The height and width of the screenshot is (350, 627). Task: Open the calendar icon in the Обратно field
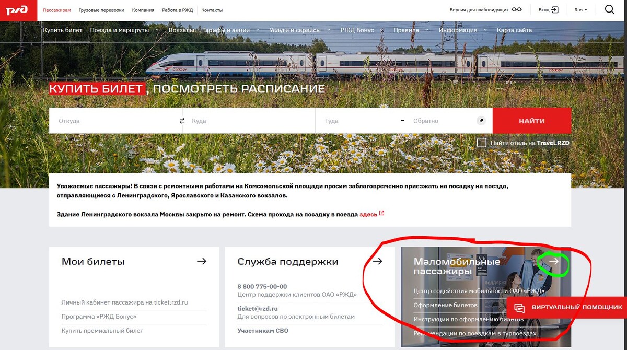(481, 121)
